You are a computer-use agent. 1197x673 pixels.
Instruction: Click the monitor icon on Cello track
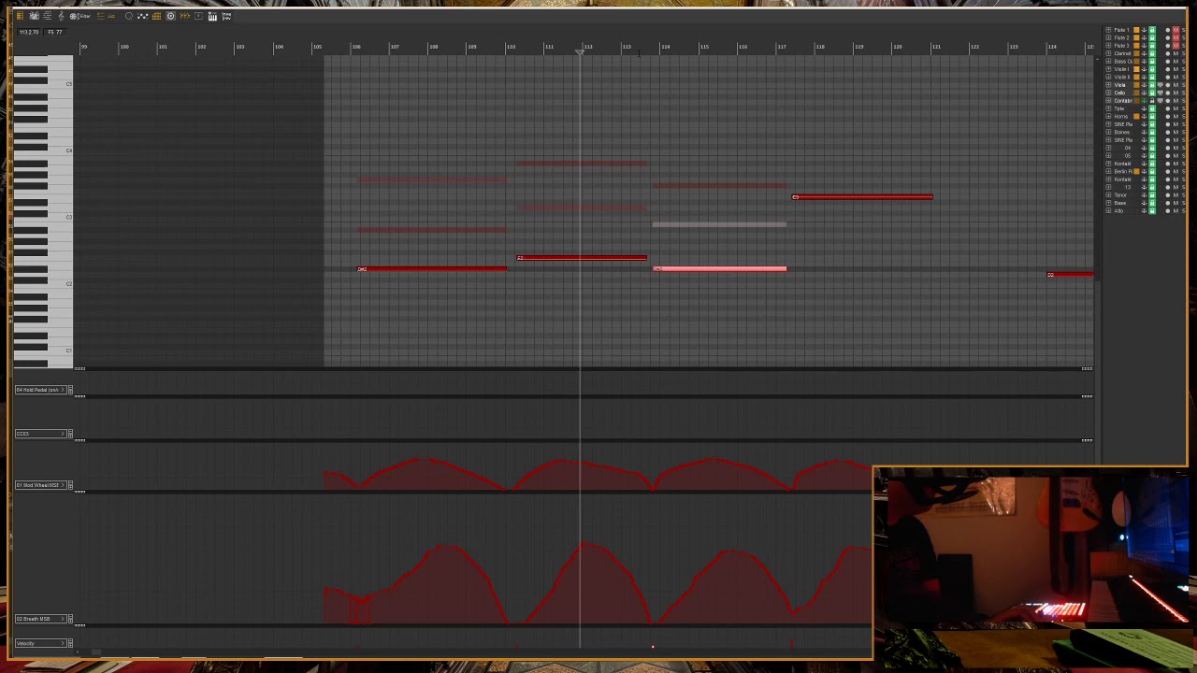pos(1160,93)
